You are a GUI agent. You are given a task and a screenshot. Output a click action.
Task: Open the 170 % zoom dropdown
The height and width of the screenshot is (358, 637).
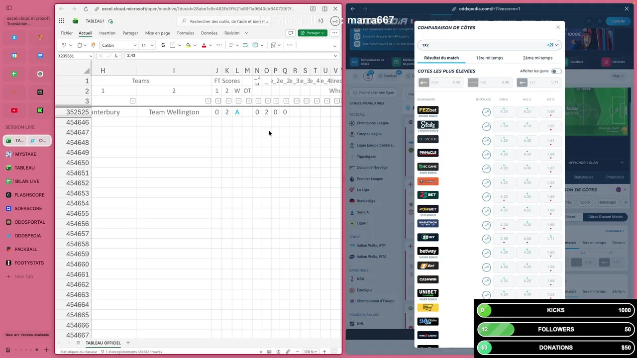pos(311,352)
